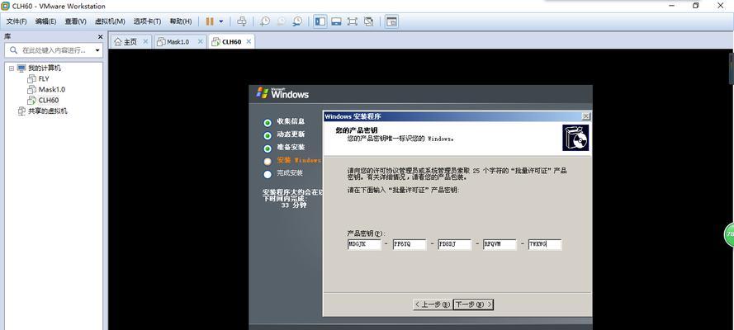
Task: Open the 帮助(H) menu
Action: point(180,21)
